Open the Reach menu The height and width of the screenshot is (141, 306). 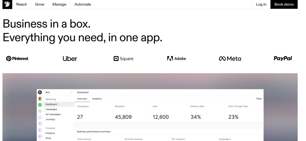(22, 4)
